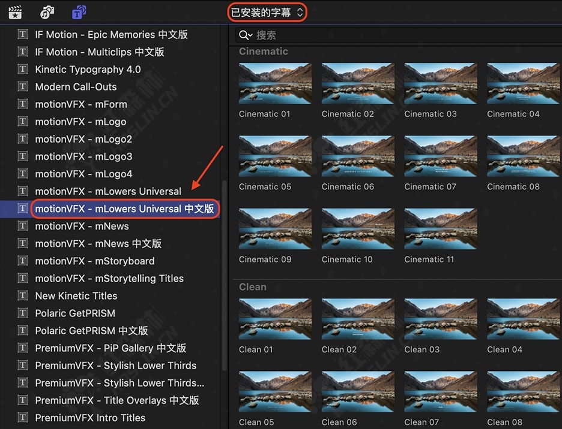Screen dimensions: 562x429
Task: Select Polaric GetPRISM category
Action: 75,313
